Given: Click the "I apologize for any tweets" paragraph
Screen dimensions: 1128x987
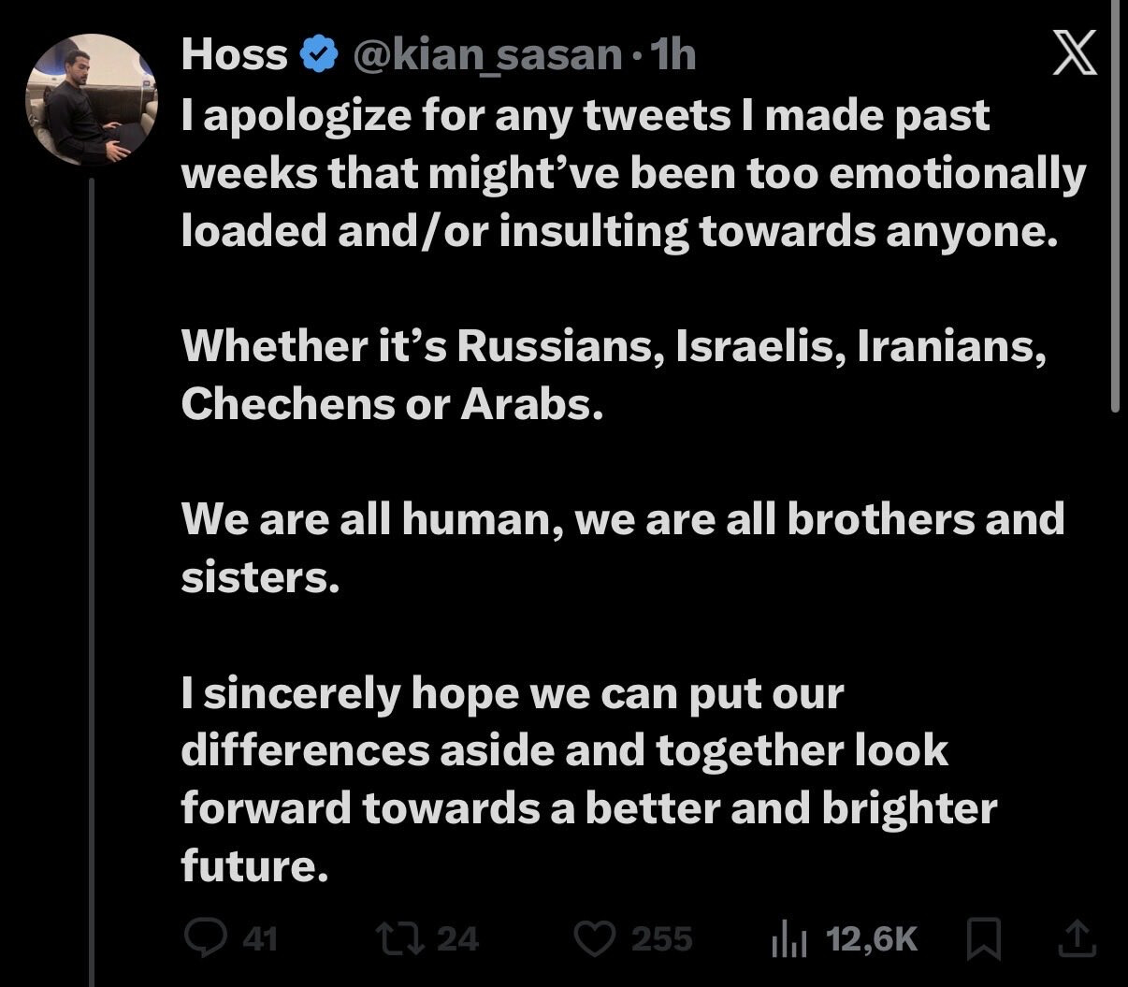Looking at the screenshot, I should [x=632, y=173].
